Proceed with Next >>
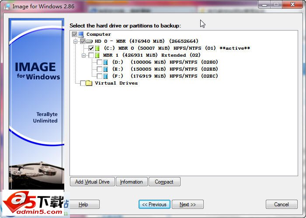Viewport: 306px width, 218px height. (188, 204)
